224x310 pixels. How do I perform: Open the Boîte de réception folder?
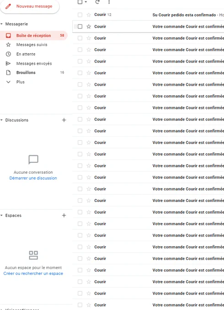(x=33, y=36)
